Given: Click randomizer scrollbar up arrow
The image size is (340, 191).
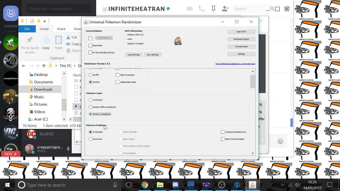Looking at the screenshot, I should [x=253, y=71].
